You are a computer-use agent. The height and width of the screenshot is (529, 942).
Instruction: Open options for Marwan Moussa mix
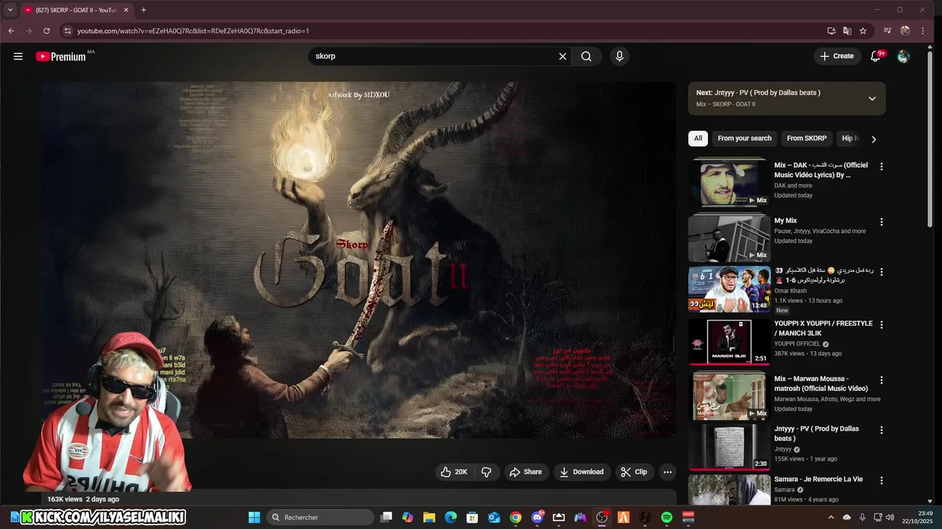(882, 380)
